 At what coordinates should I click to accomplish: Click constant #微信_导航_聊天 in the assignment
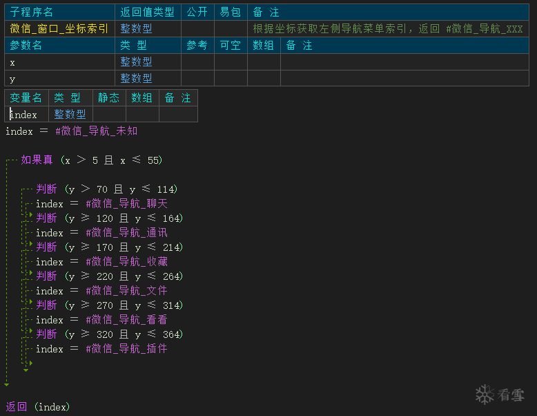[x=127, y=204]
